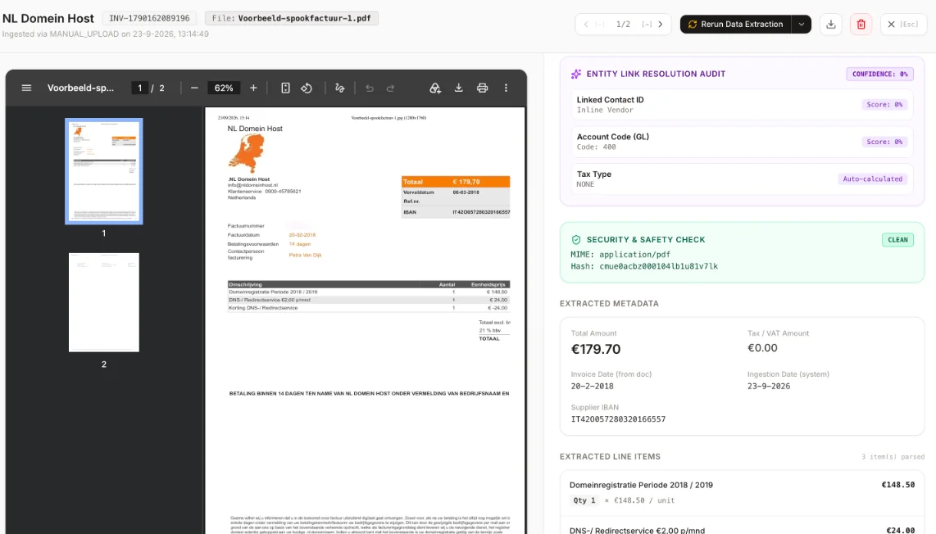
Task: Click Linked Contact ID Score: 0% badge
Action: [884, 104]
